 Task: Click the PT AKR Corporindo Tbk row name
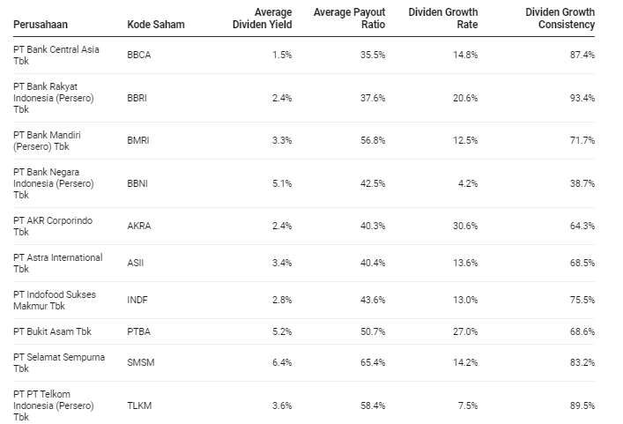55,226
